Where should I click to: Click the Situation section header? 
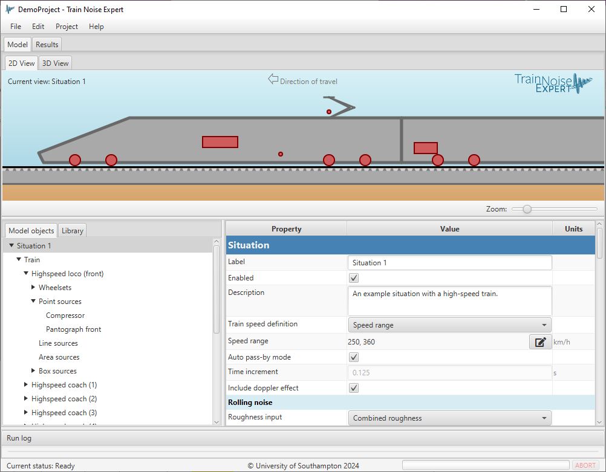point(411,245)
